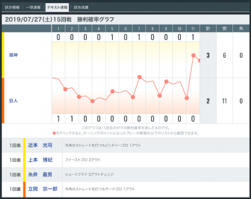251x199 pixels.
Task: Open player 立岡 宗一郎 link
Action: click(43, 189)
